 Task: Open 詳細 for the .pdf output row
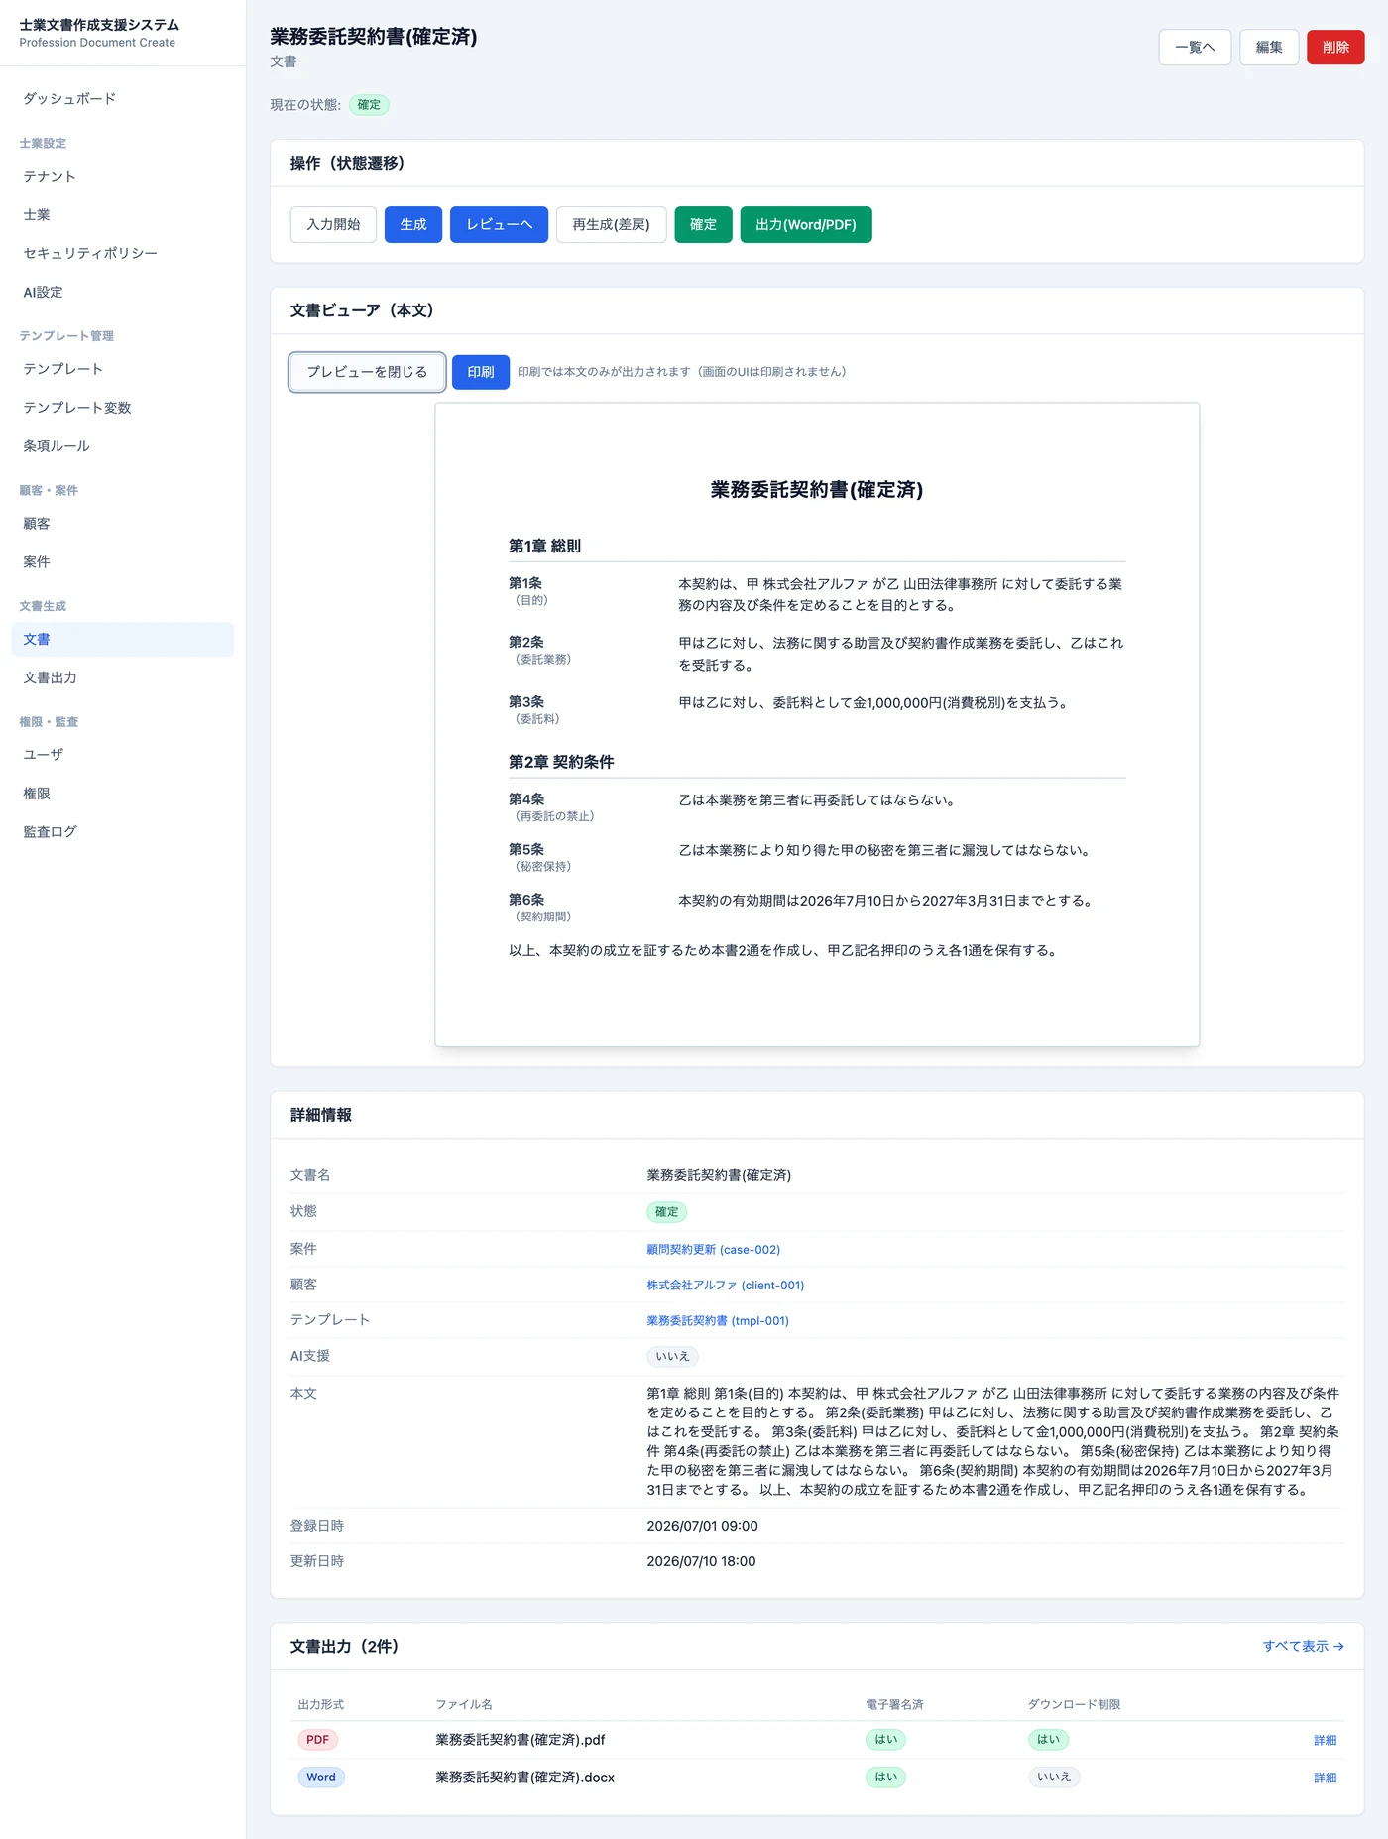[1325, 1741]
